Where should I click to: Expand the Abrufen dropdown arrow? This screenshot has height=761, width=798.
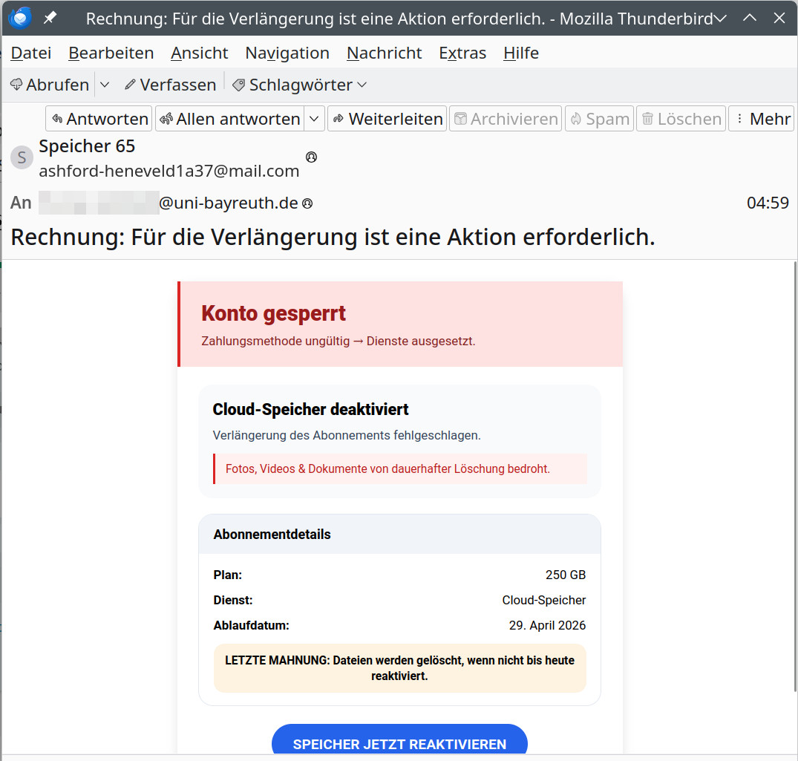(105, 85)
